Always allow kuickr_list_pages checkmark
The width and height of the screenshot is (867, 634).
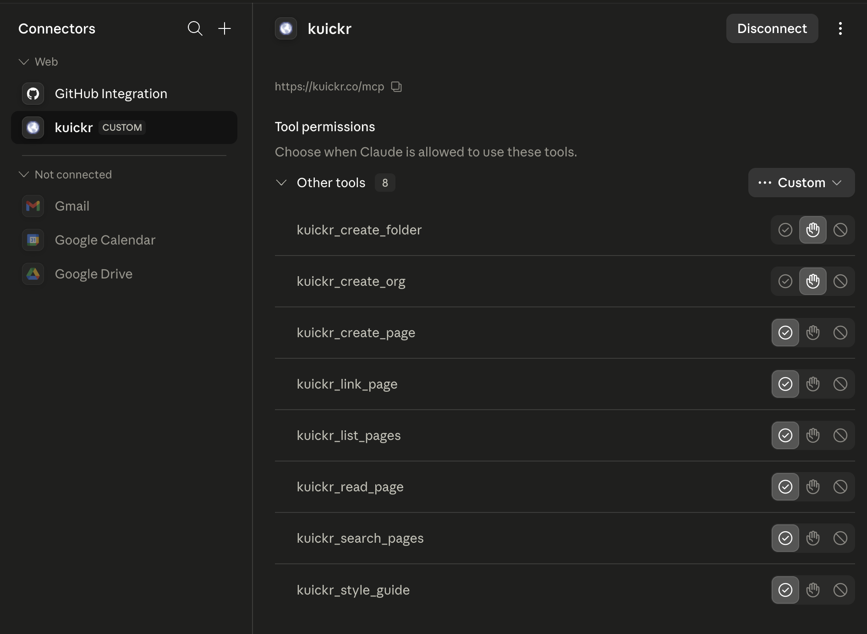click(785, 435)
